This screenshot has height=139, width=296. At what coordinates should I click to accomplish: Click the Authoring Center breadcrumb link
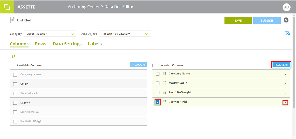(84, 7)
